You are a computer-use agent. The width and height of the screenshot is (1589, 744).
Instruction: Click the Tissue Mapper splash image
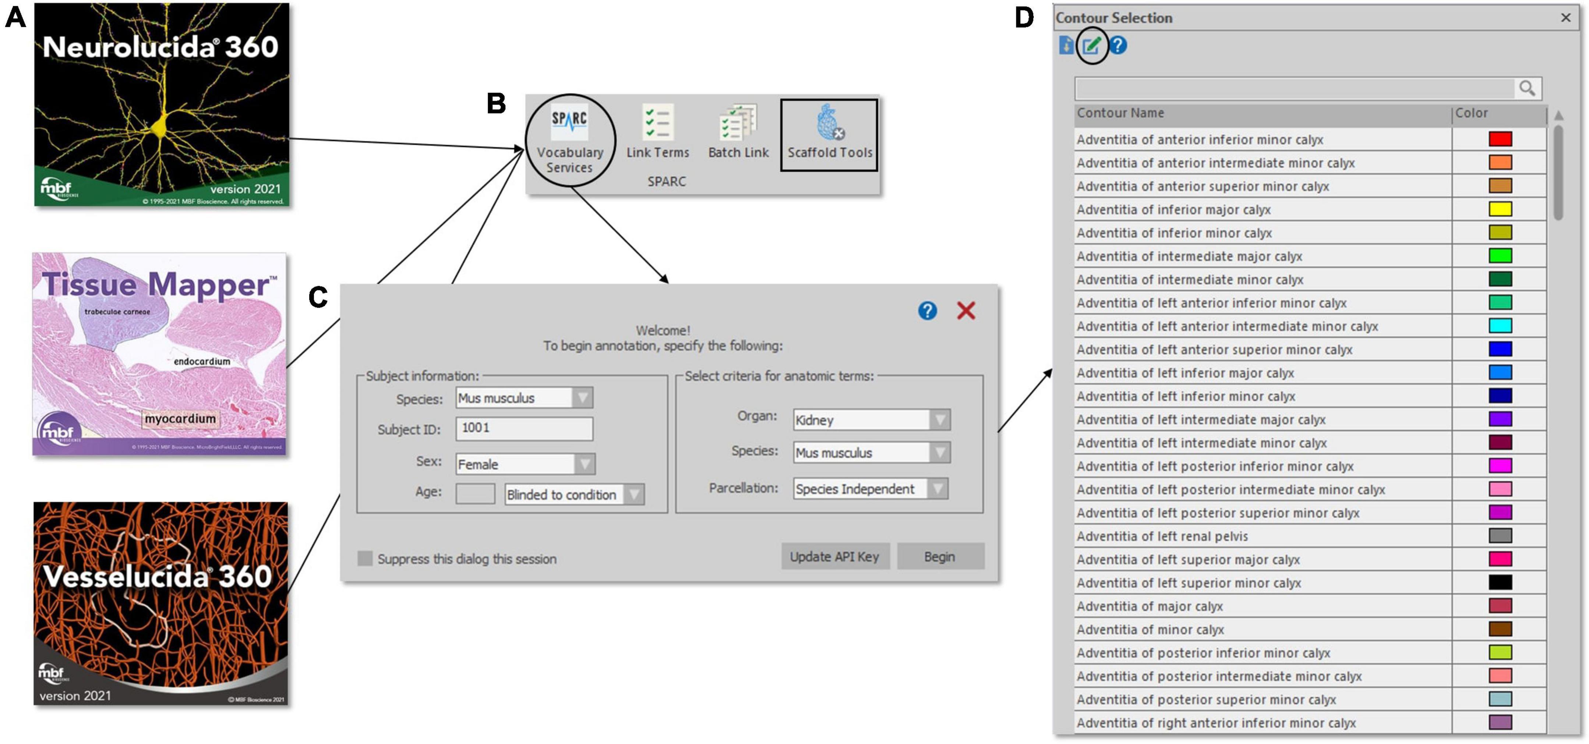point(159,354)
